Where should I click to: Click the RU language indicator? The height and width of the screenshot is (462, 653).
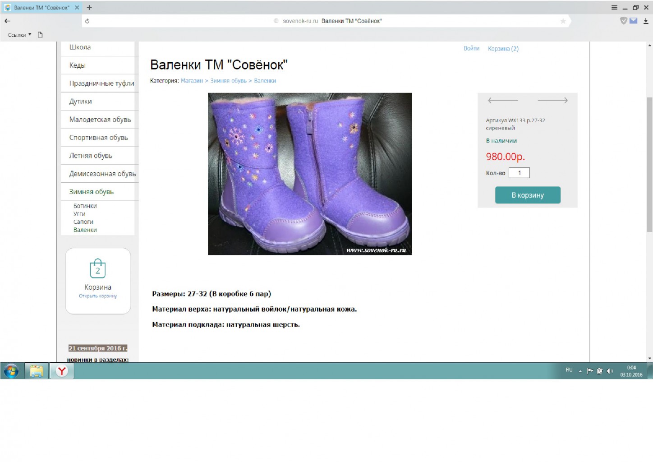[569, 370]
